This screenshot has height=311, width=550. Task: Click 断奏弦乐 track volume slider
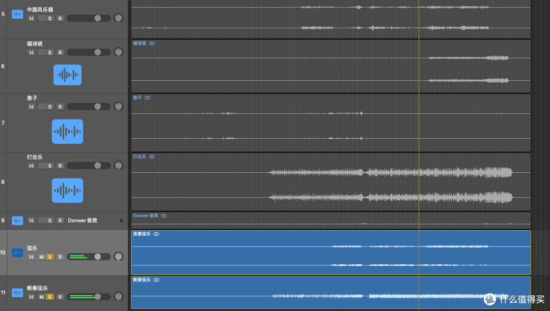89,297
